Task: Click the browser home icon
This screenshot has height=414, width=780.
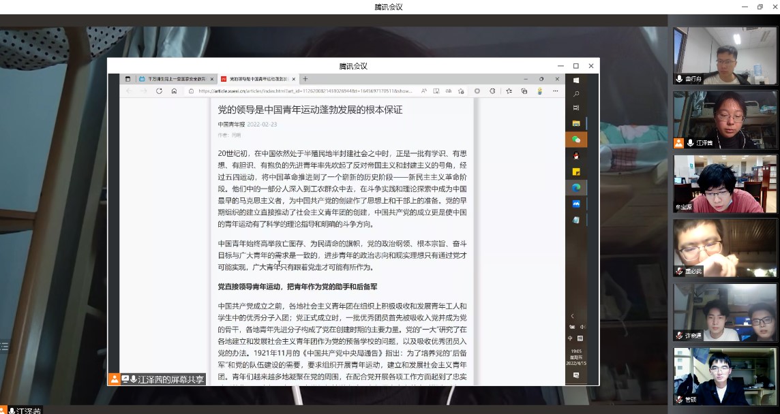Action: pos(174,91)
